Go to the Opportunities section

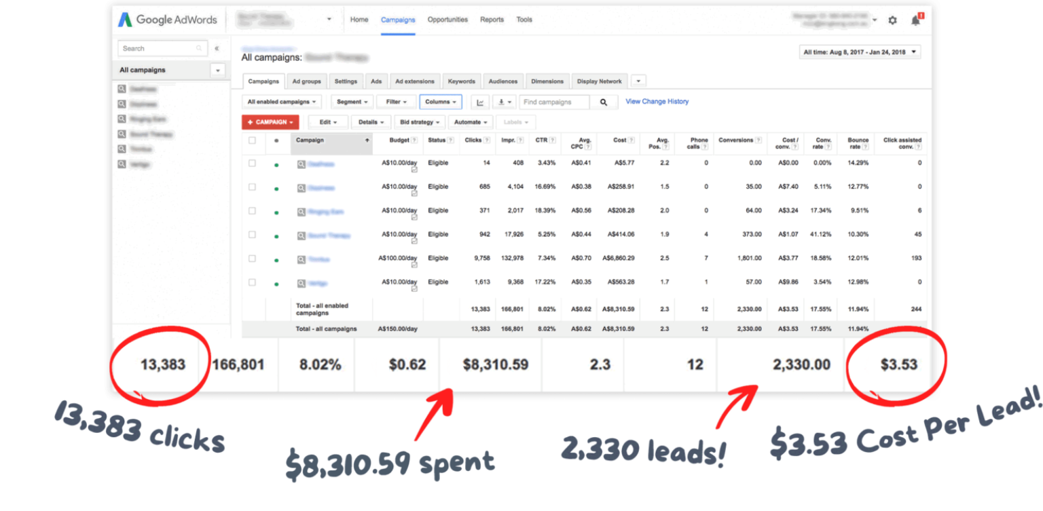point(447,20)
